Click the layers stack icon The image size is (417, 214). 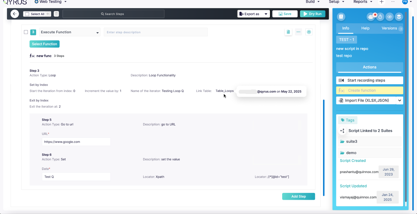(x=399, y=17)
